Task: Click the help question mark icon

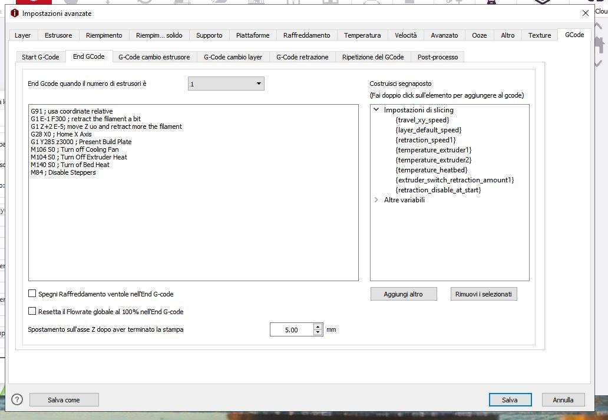Action: (x=17, y=399)
